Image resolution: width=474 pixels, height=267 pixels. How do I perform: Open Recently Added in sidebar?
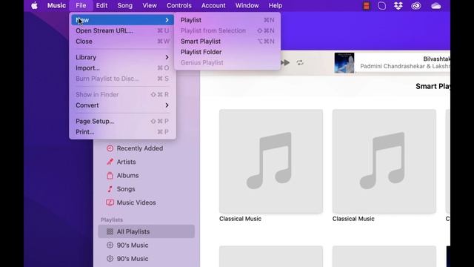coord(146,148)
